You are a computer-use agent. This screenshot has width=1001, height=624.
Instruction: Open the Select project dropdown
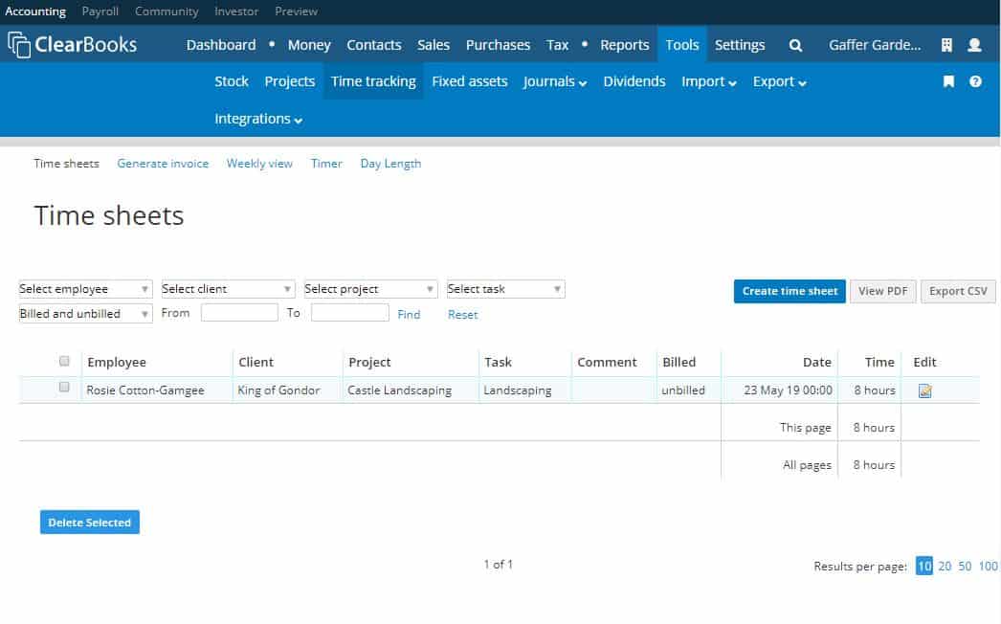tap(371, 289)
